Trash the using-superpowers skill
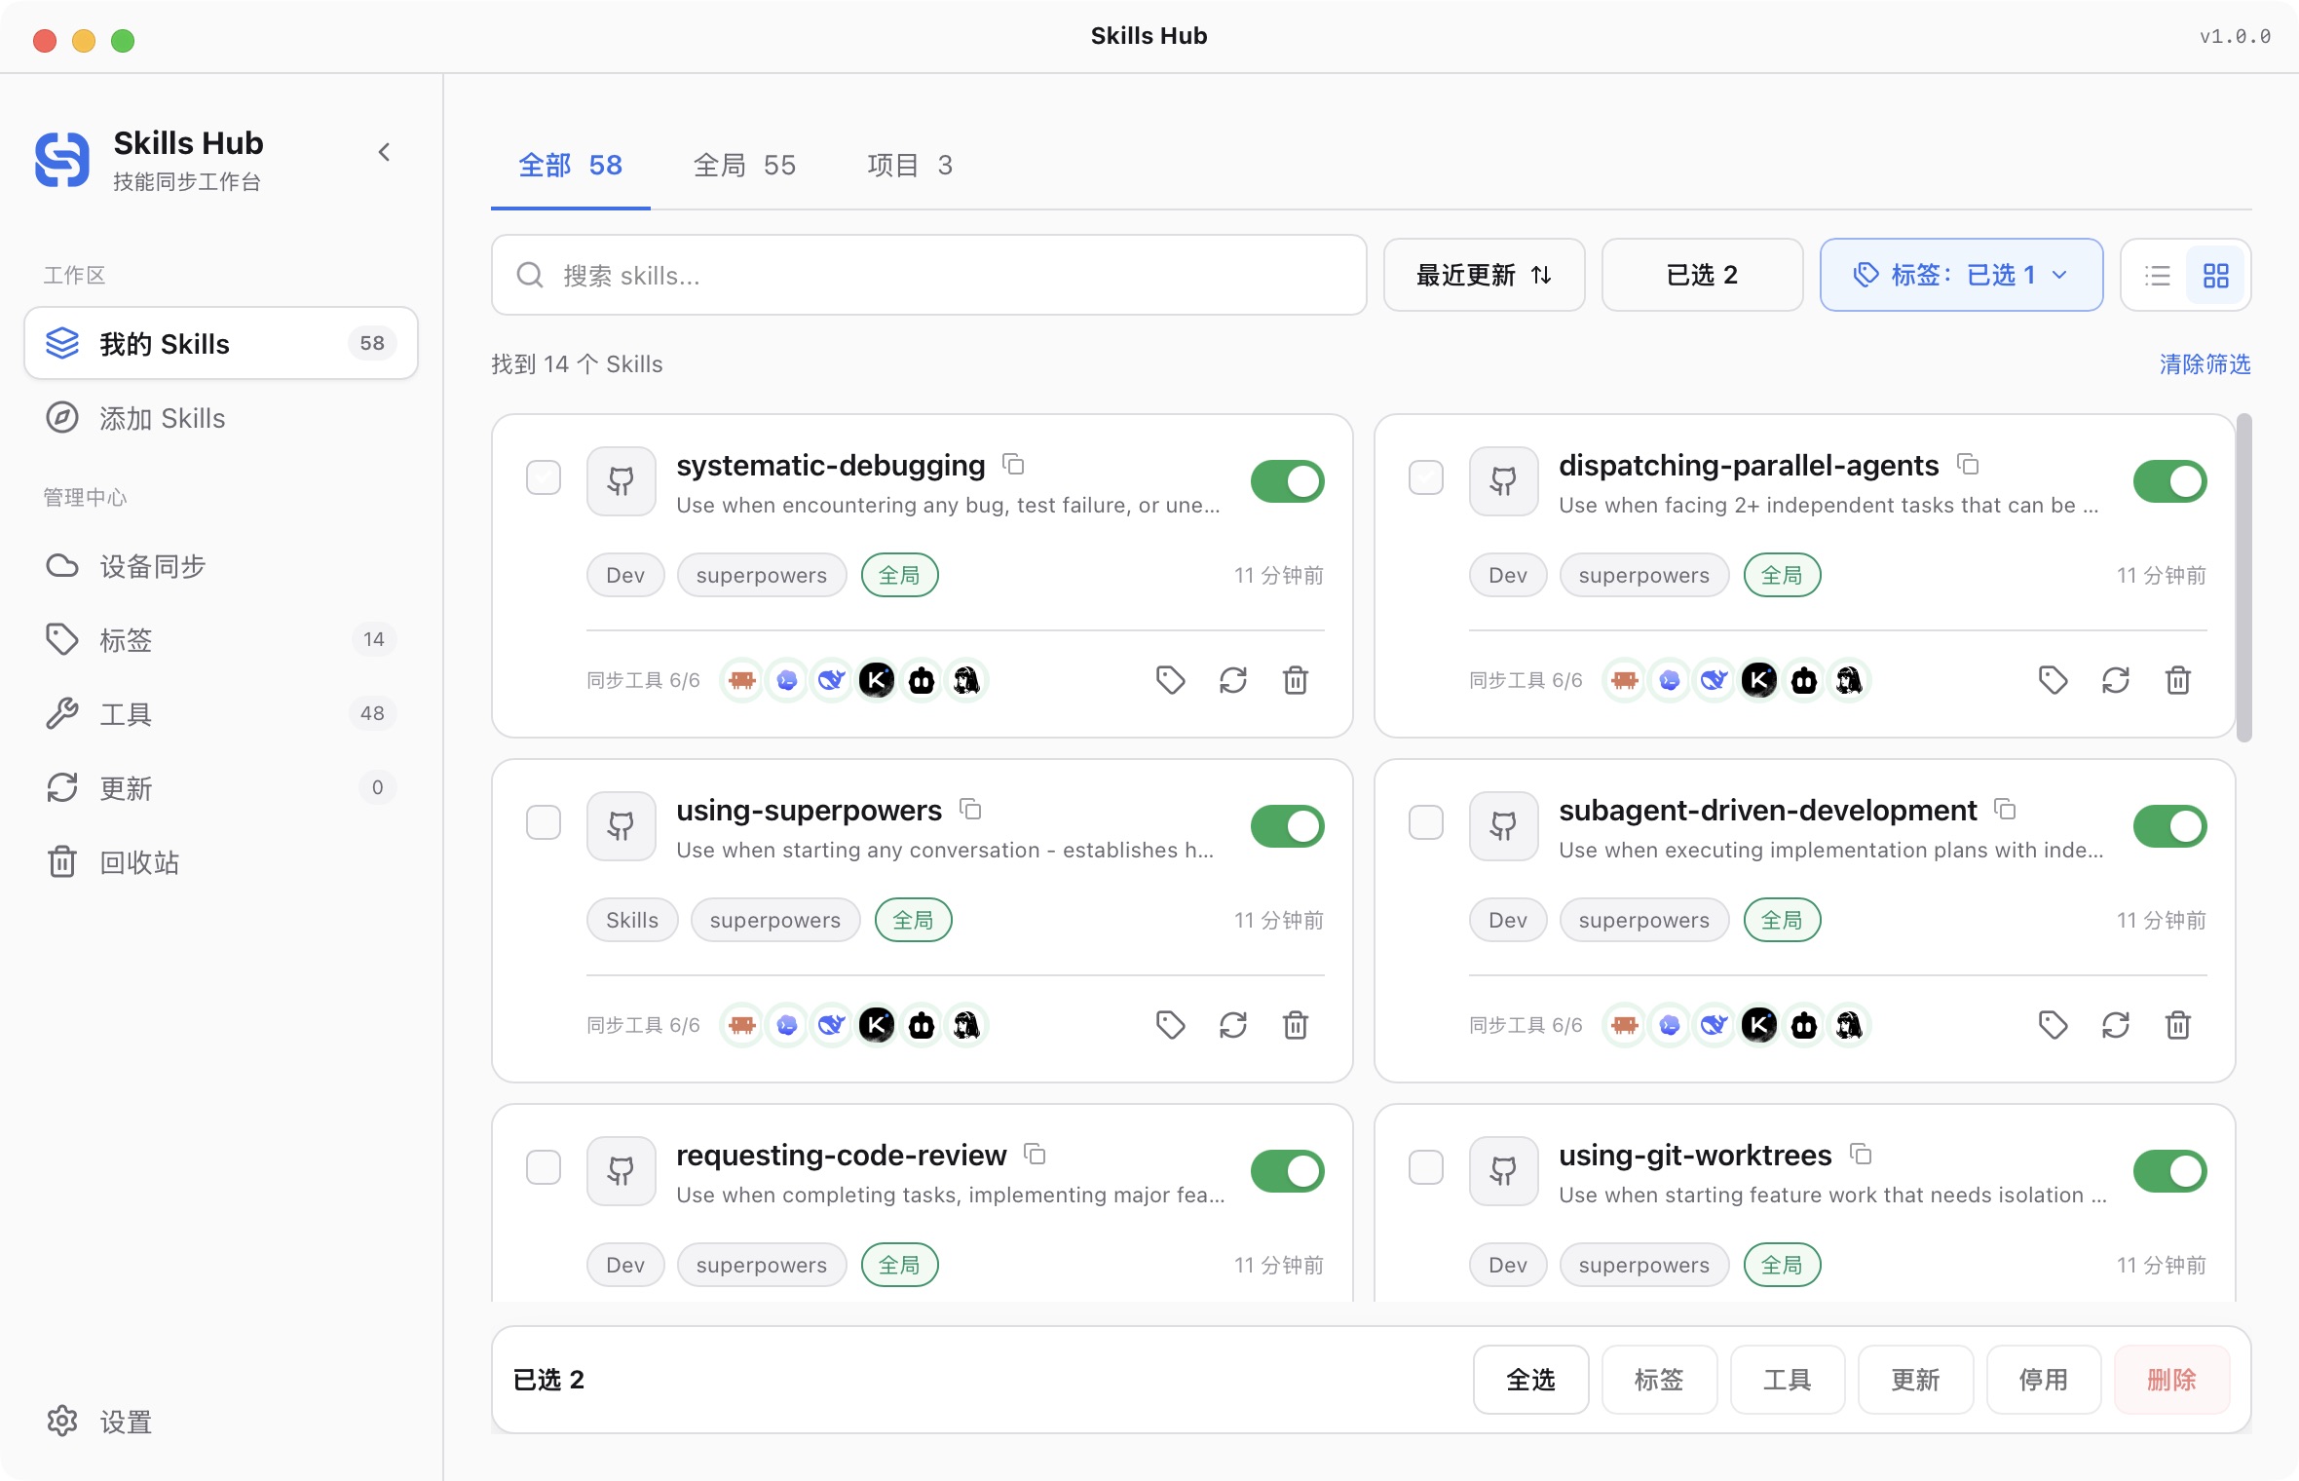The image size is (2299, 1481). 1296,1024
